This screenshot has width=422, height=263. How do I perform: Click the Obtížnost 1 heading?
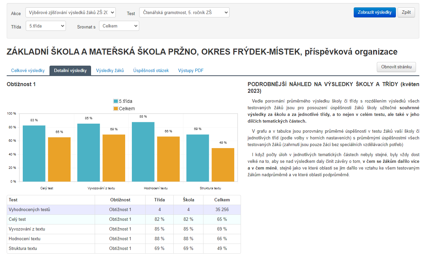[21, 84]
